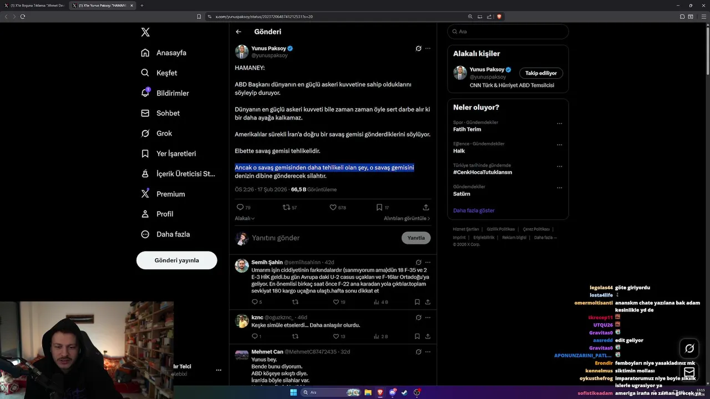The image size is (710, 399).
Task: Open floating Grok button
Action: pos(689,349)
